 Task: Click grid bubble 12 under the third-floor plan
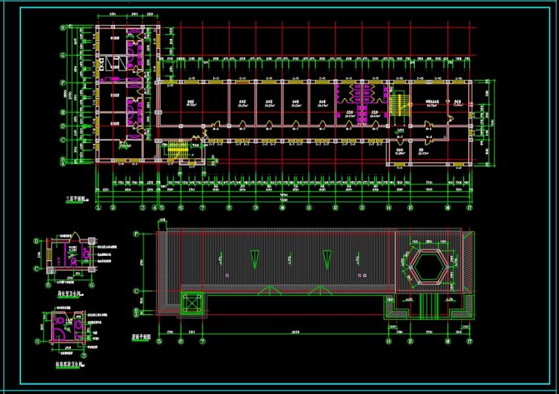[335, 207]
